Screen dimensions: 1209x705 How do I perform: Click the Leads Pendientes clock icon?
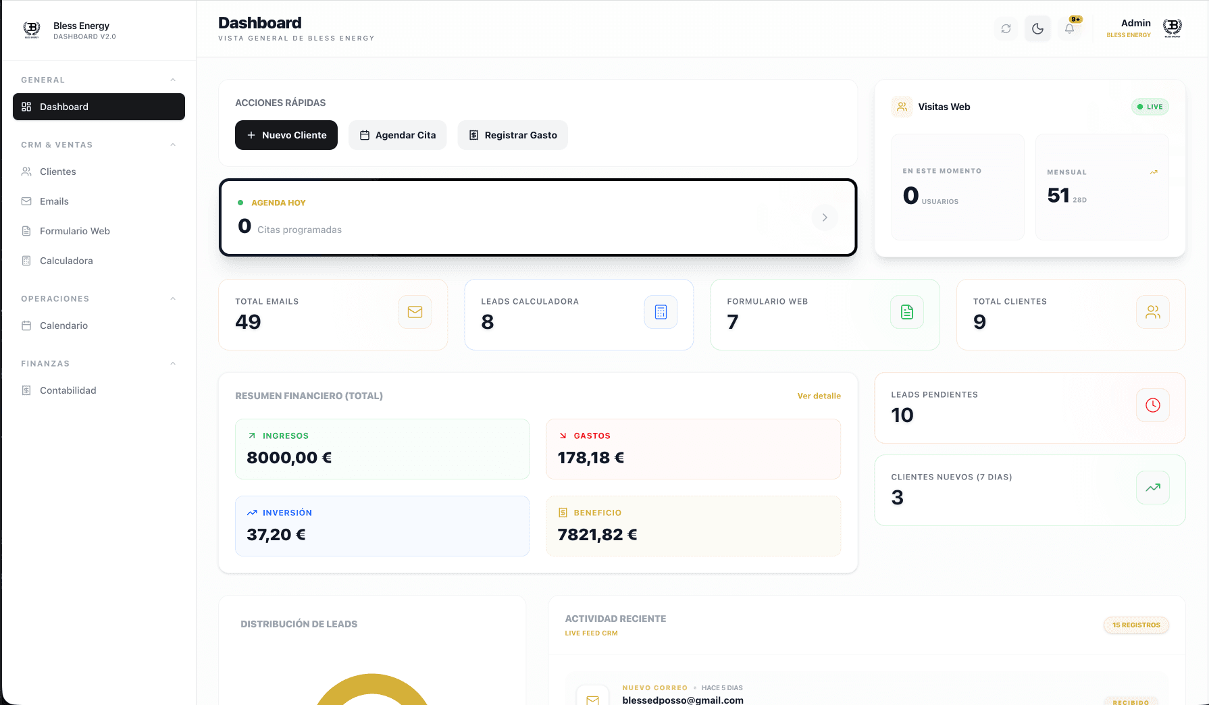(x=1153, y=405)
